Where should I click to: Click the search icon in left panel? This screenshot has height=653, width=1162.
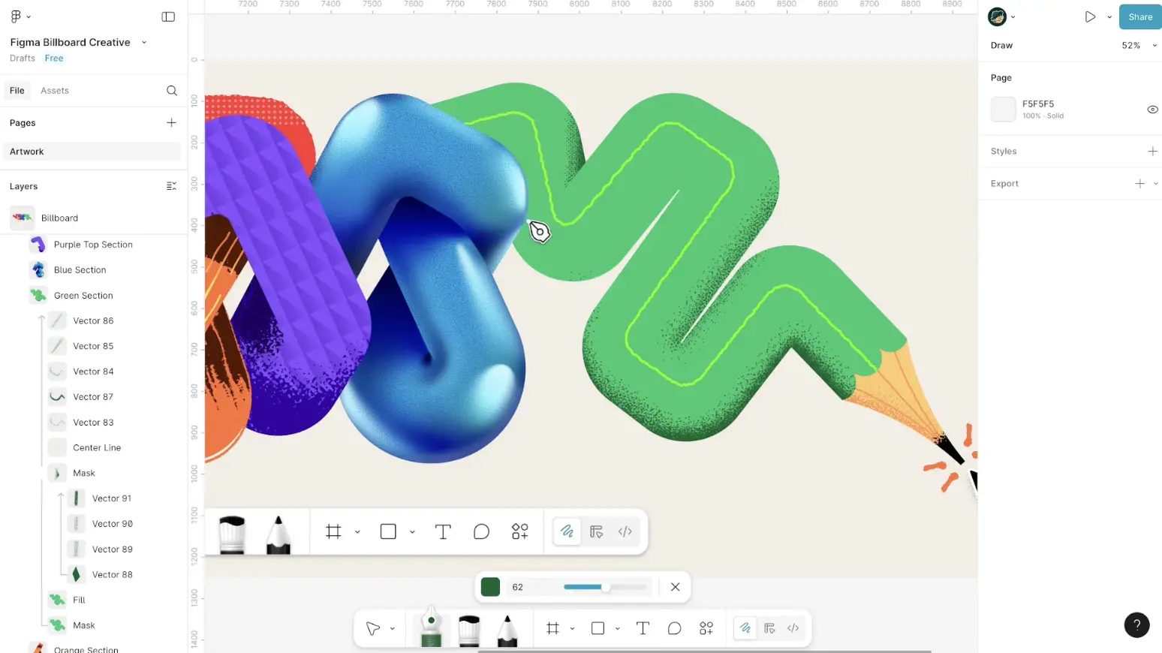coord(172,91)
